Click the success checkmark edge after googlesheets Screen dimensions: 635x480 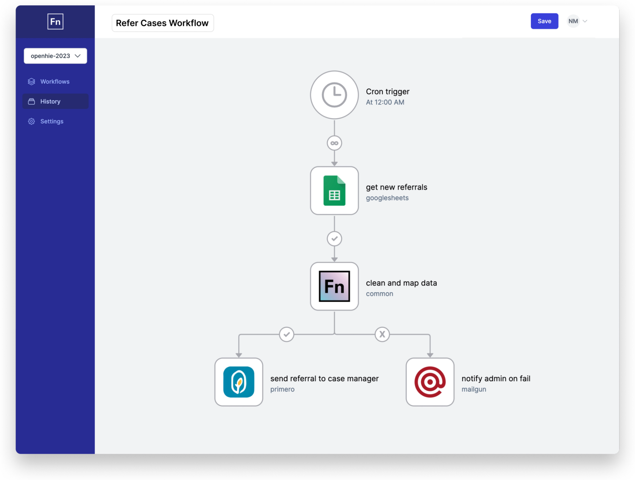coord(334,239)
